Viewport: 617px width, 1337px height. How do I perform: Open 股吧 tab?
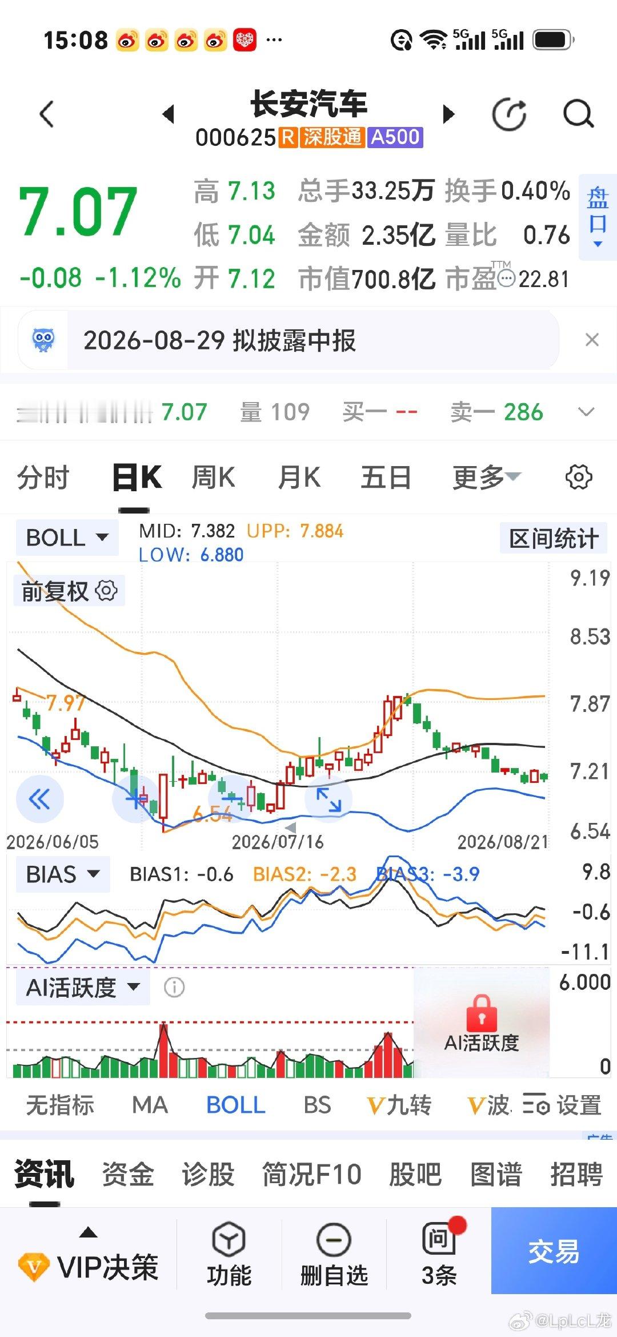tap(415, 1174)
